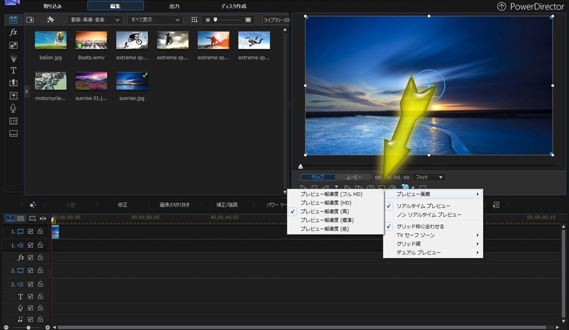The image size is (569, 330).
Task: Open the すべて表示 filter dropdown
Action: click(x=156, y=19)
